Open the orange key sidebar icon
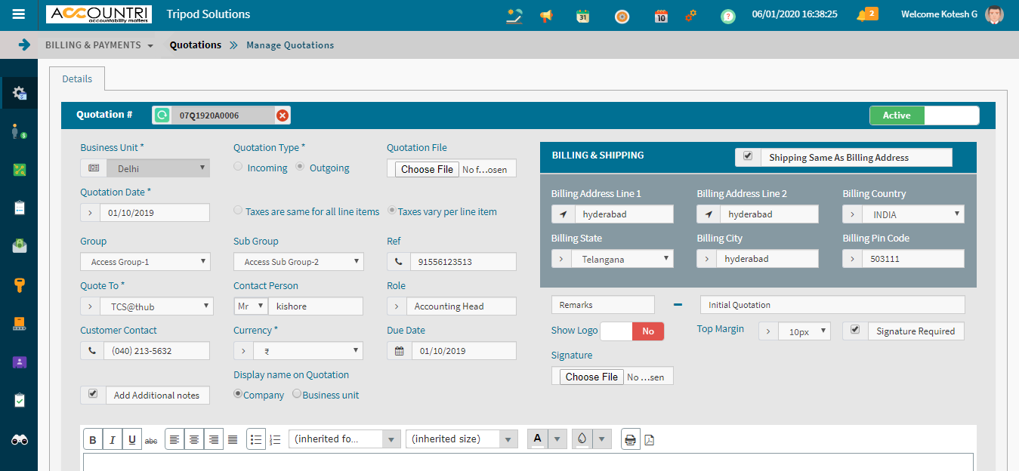 20,285
